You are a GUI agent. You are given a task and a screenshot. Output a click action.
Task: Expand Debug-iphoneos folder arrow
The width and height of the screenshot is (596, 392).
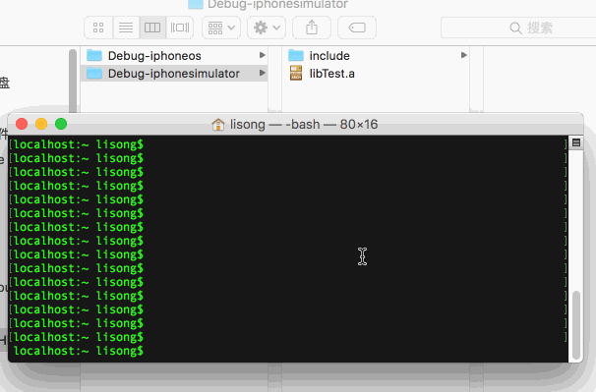[263, 55]
